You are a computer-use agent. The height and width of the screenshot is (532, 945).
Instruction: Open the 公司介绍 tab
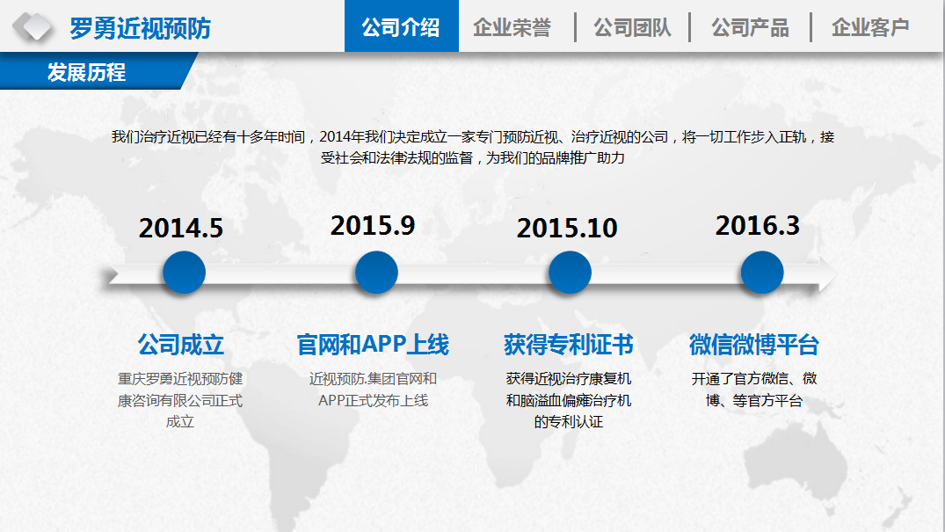[x=402, y=26]
